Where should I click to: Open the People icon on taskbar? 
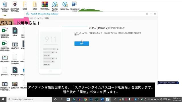[x=115, y=99]
